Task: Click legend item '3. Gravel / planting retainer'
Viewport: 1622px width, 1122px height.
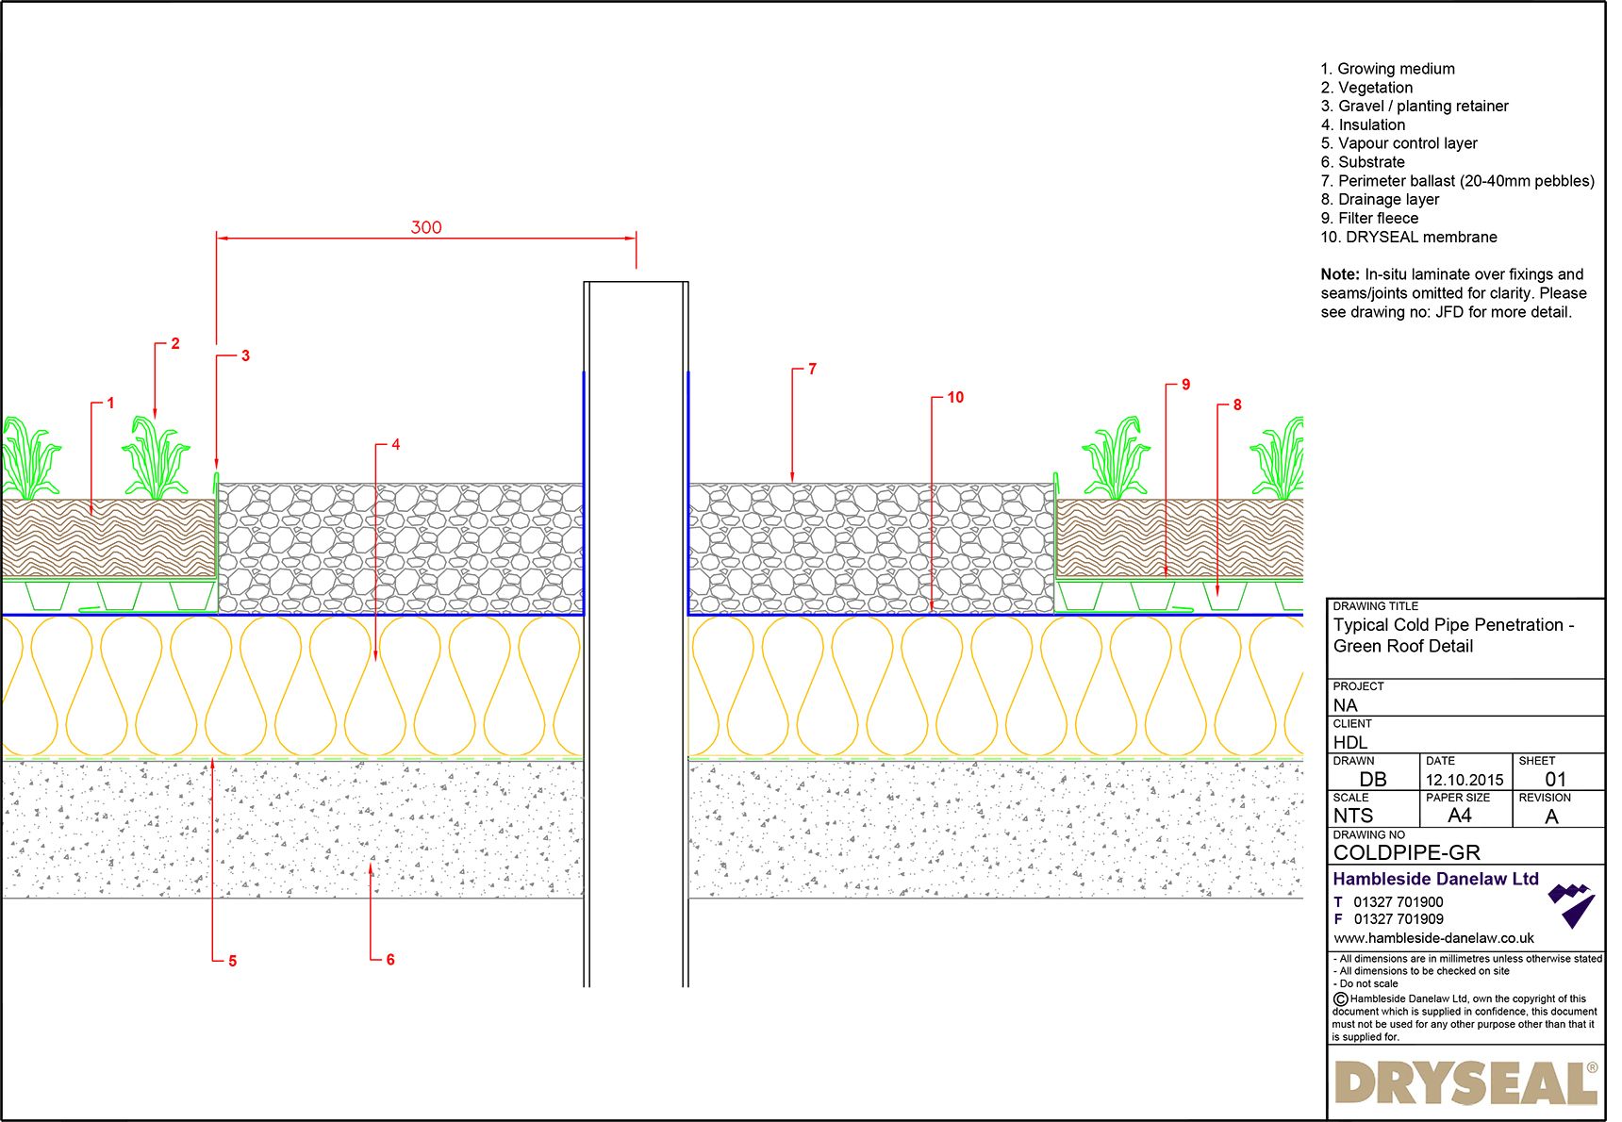Action: (1415, 106)
